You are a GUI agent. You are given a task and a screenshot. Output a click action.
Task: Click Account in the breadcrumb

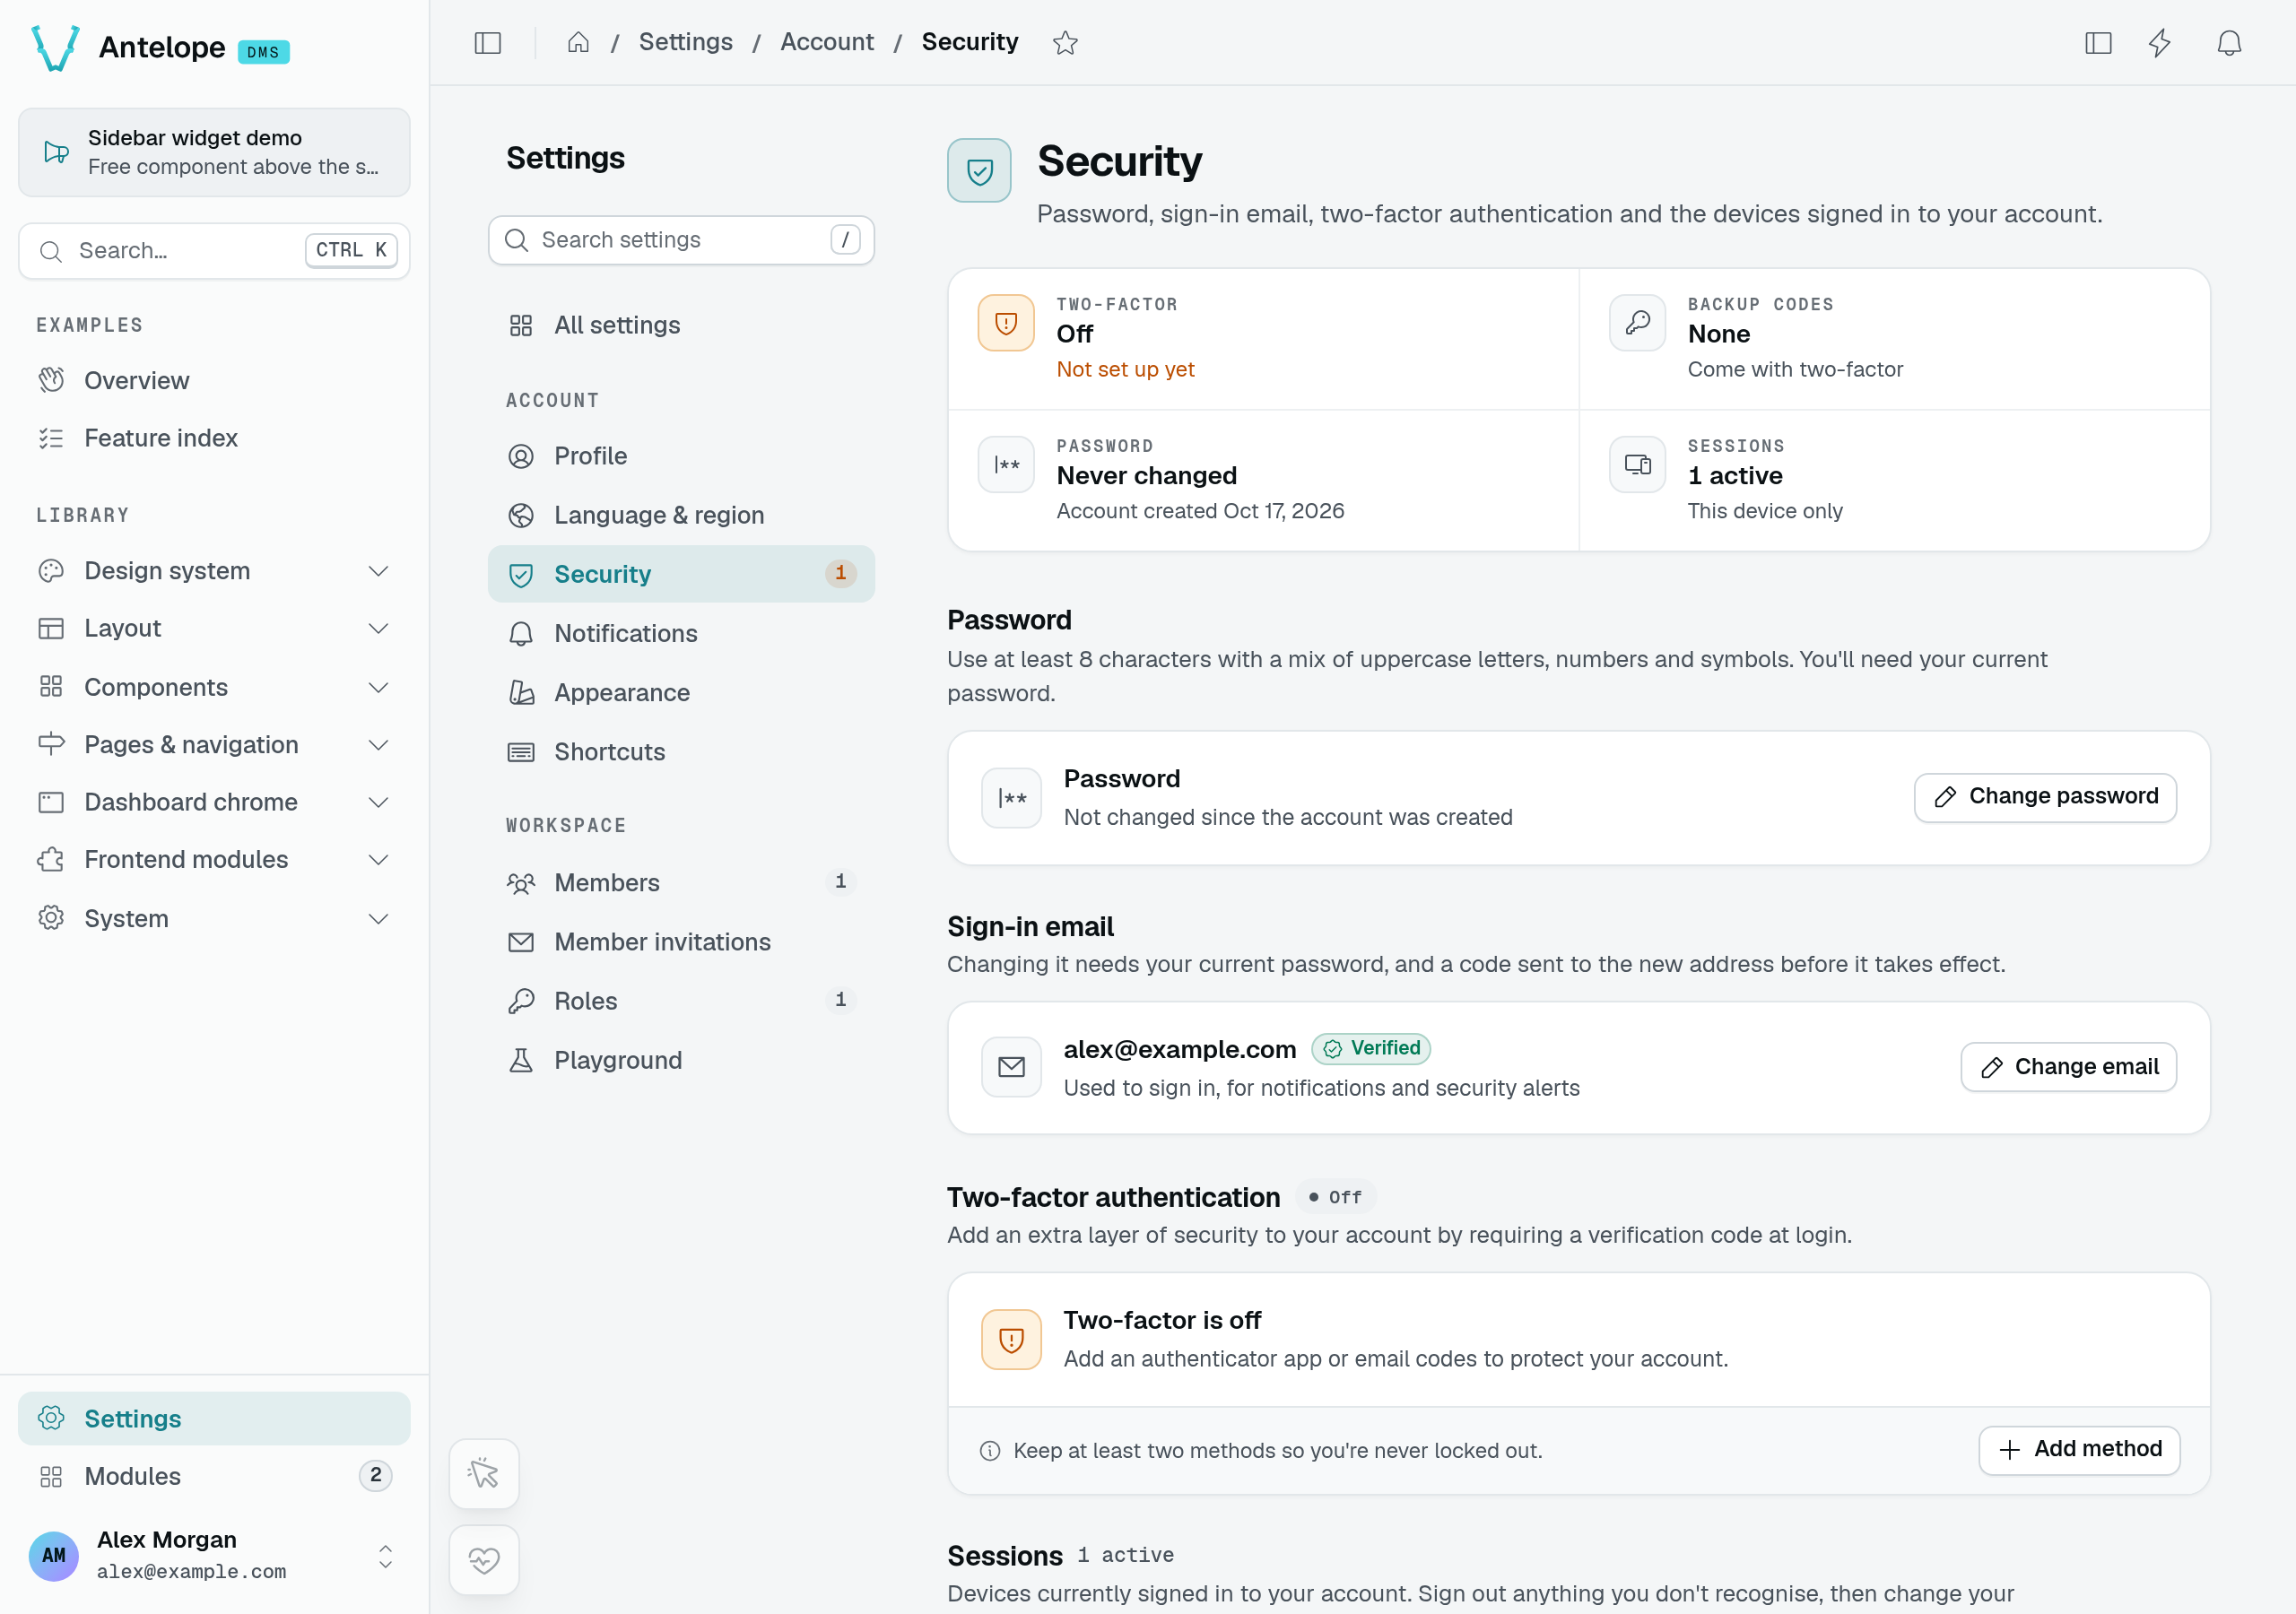coord(827,42)
